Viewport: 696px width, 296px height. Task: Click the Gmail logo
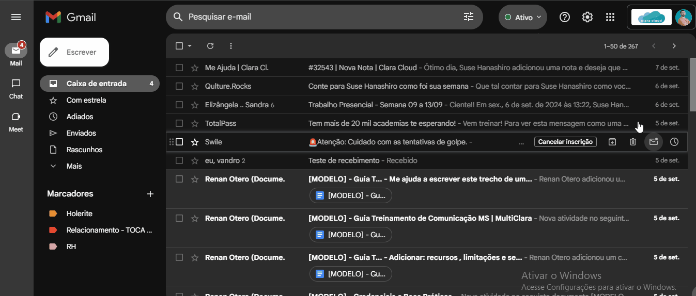coord(71,17)
